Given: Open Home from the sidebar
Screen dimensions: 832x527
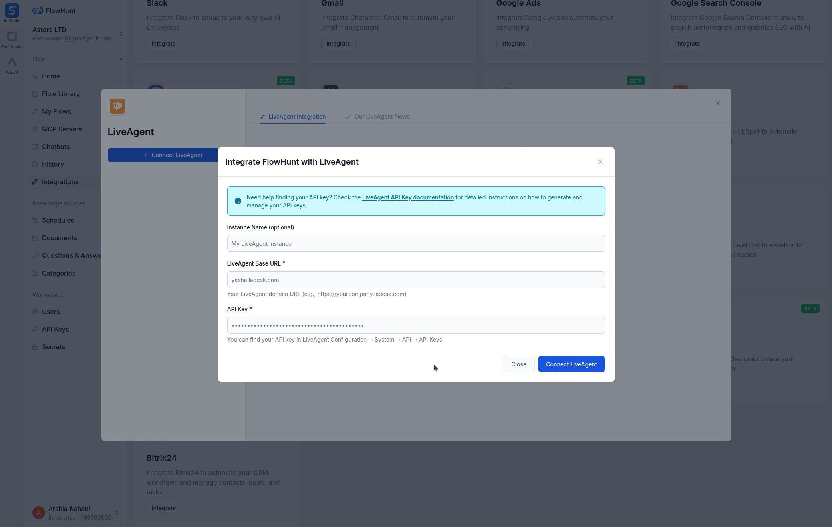Looking at the screenshot, I should 50,76.
